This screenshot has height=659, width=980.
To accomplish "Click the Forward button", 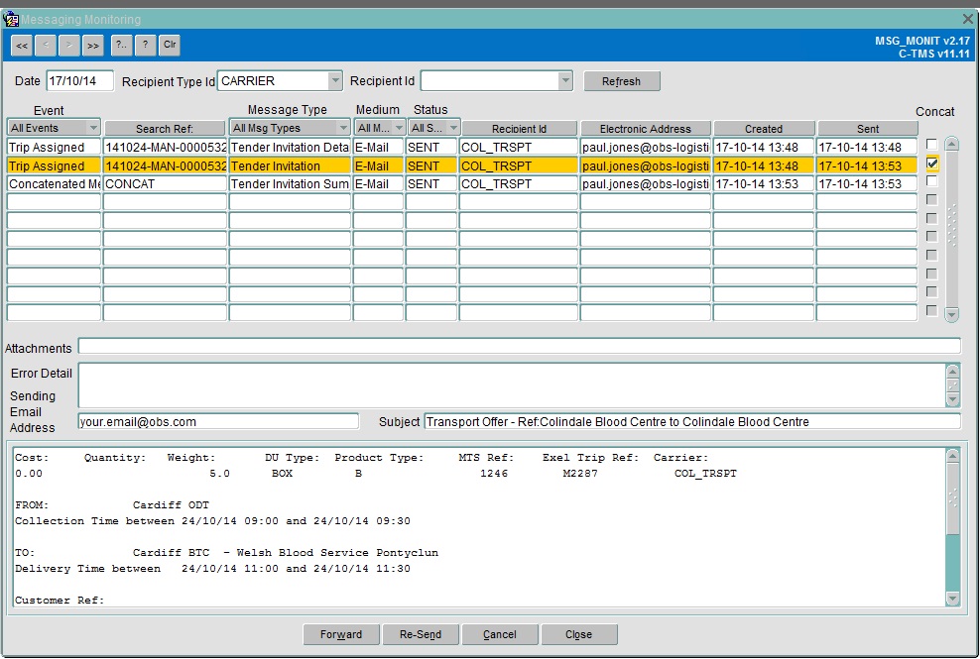I will (x=341, y=634).
